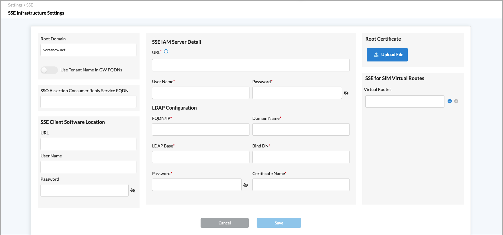Click the Cancel button
Viewport: 503px width, 235px height.
(x=225, y=223)
